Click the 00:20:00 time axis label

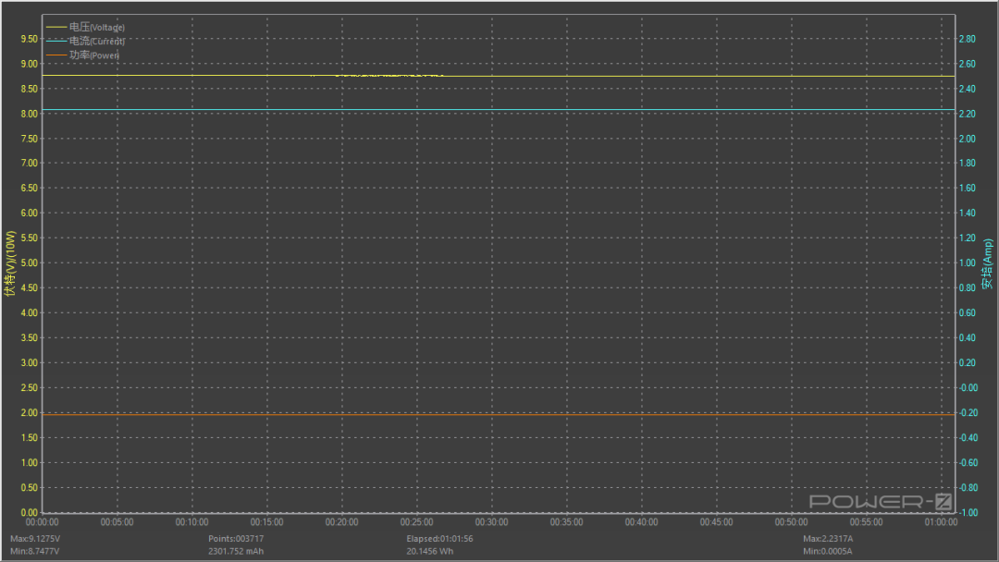click(342, 522)
